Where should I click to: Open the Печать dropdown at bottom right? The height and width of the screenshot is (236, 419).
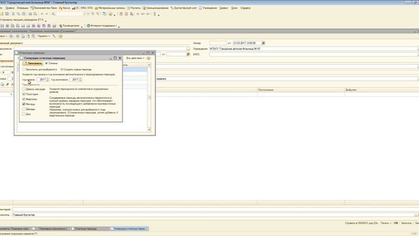[386, 223]
